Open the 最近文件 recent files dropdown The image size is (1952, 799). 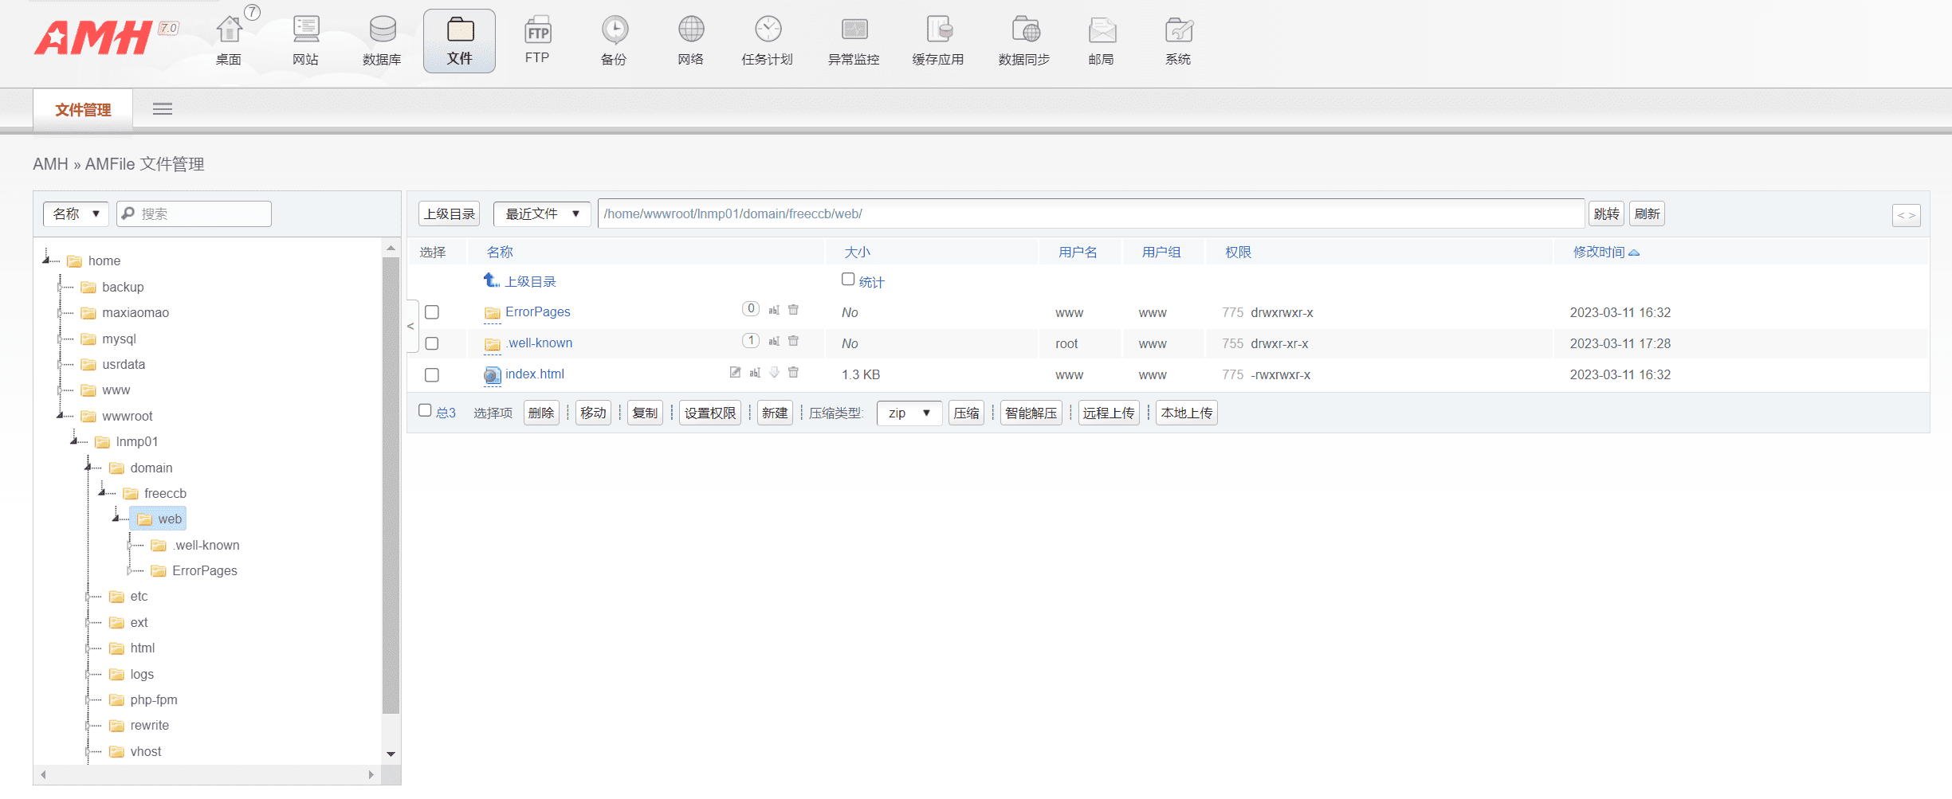541,213
